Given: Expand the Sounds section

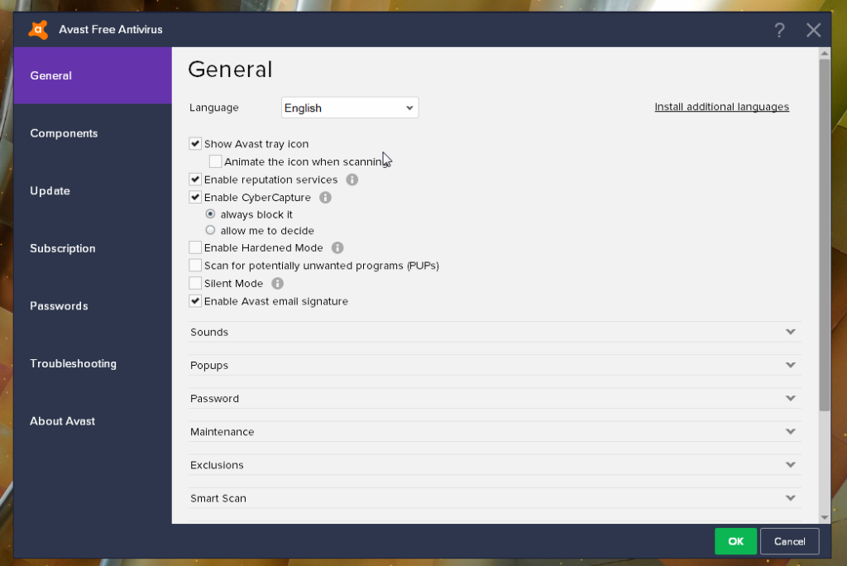Looking at the screenshot, I should (495, 332).
